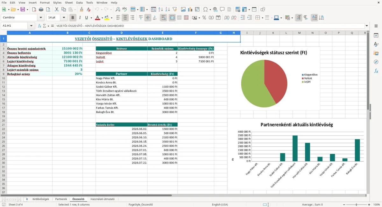Click PageStyle_Összesítő in status bar

pos(141,204)
